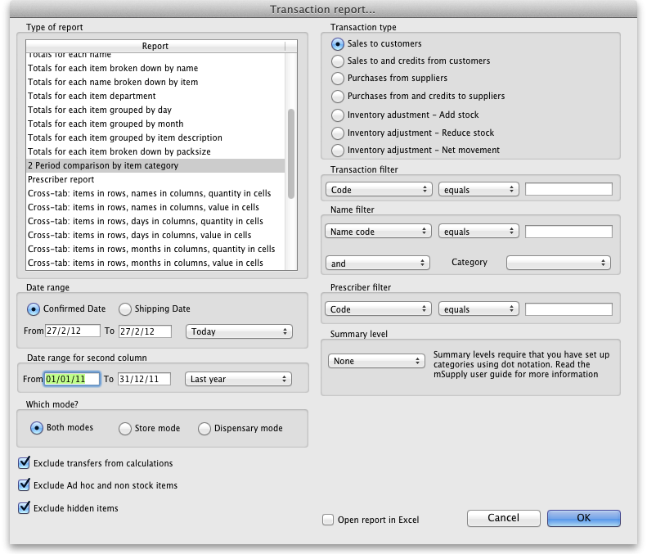Click the second column From date field

pyautogui.click(x=72, y=379)
